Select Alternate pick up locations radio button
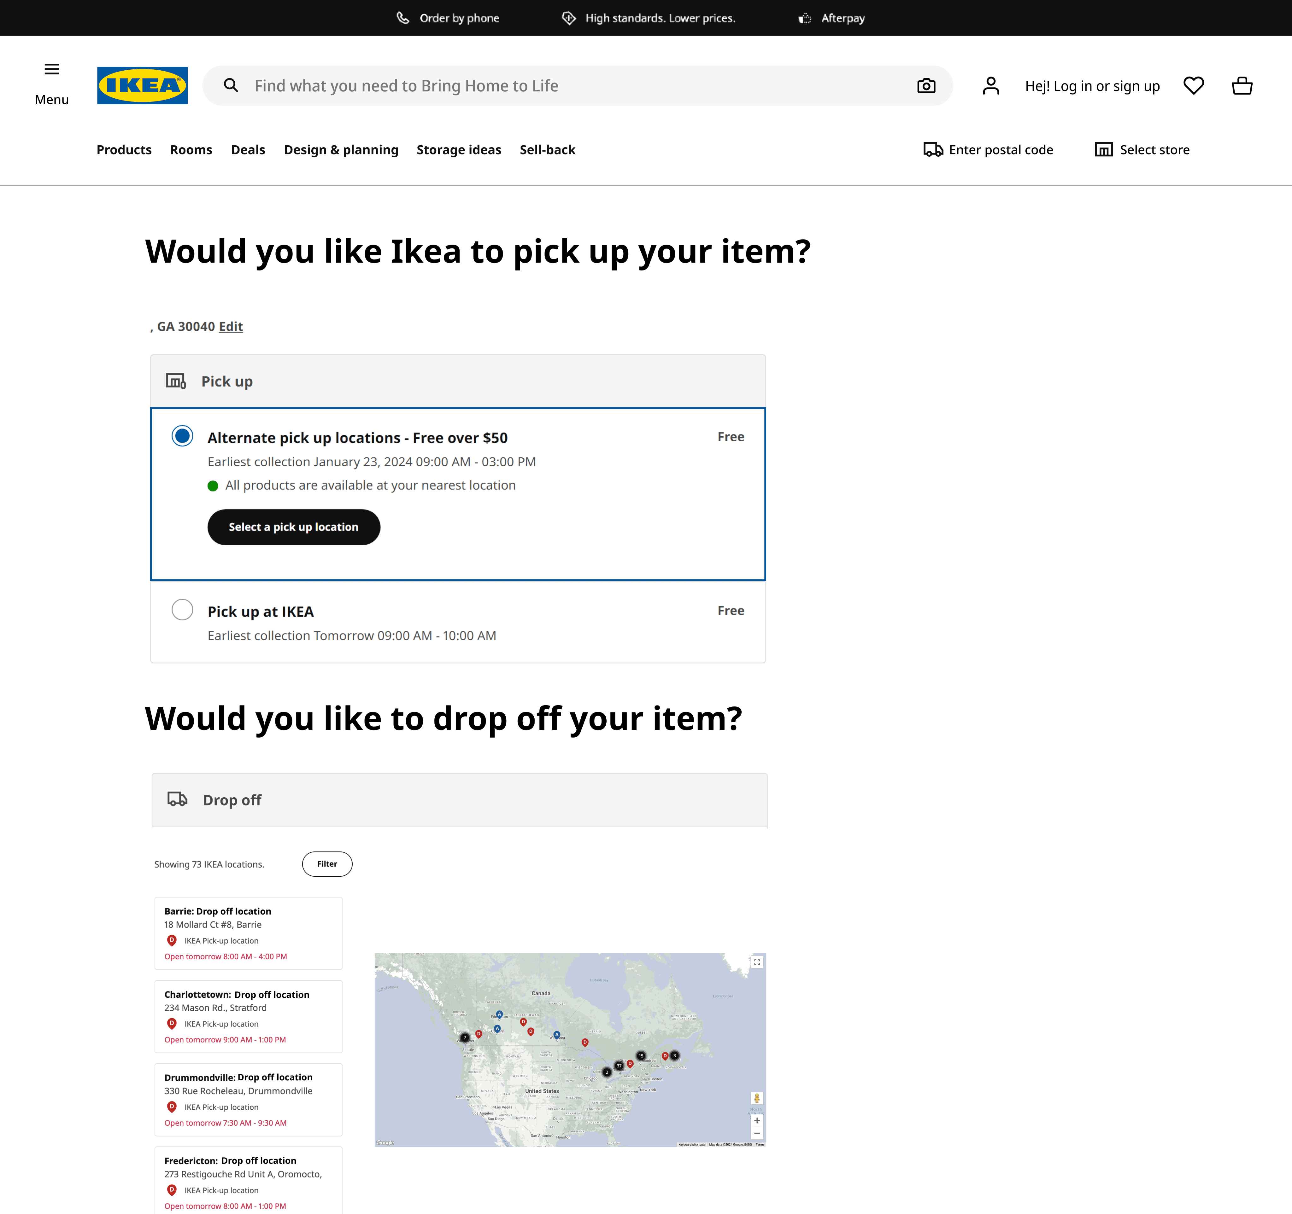The height and width of the screenshot is (1214, 1292). (x=182, y=436)
